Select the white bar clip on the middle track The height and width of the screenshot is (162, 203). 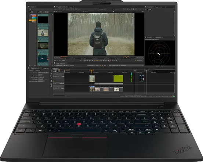pos(109,84)
